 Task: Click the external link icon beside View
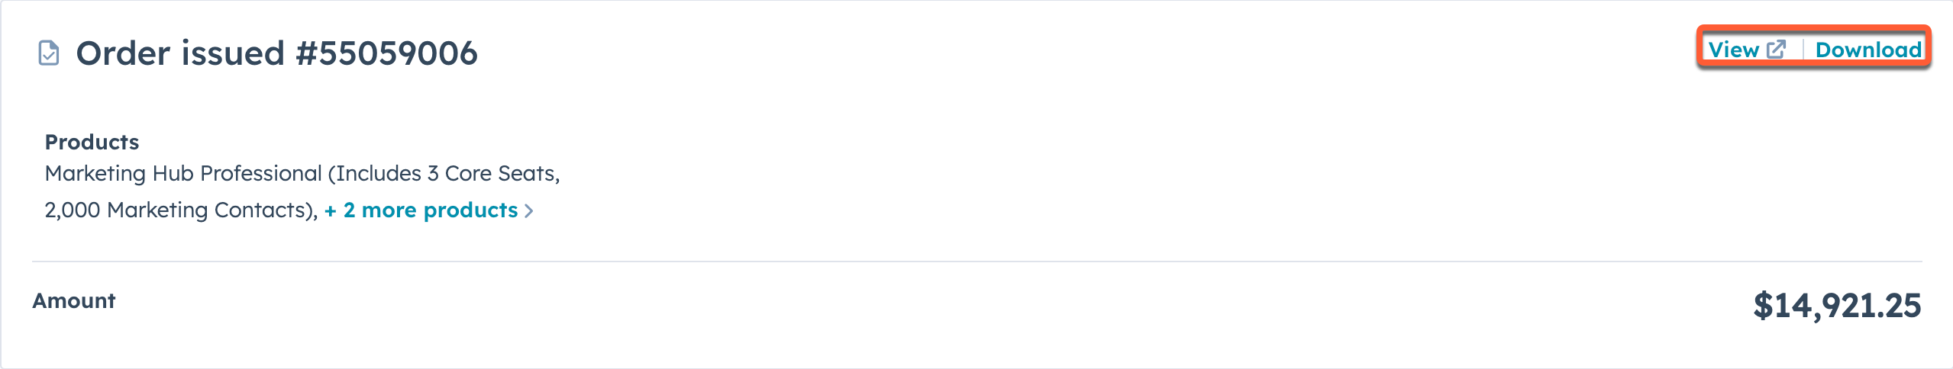pyautogui.click(x=1777, y=50)
